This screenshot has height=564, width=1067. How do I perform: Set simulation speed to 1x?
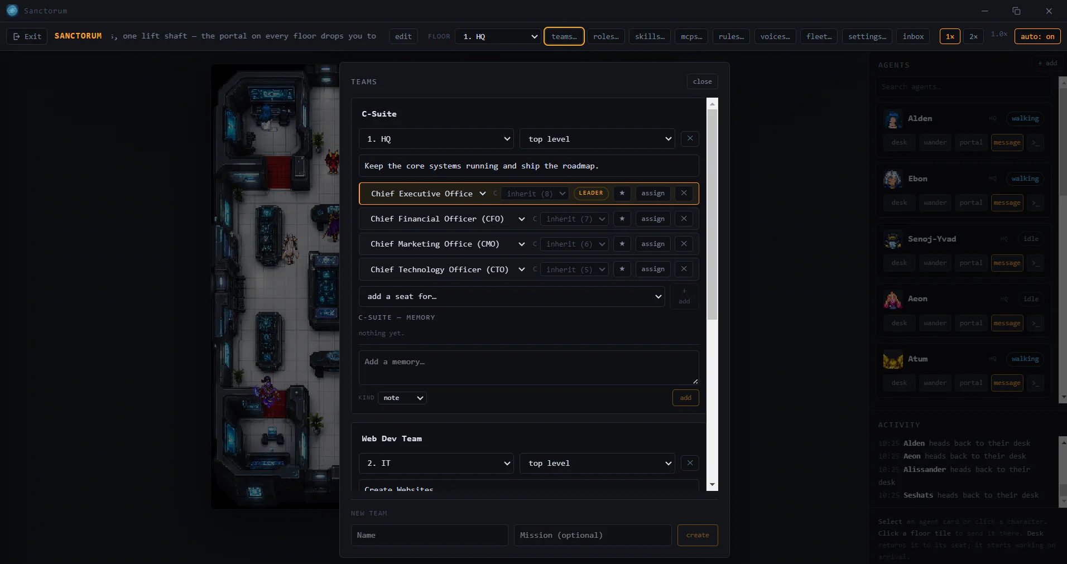coord(950,36)
